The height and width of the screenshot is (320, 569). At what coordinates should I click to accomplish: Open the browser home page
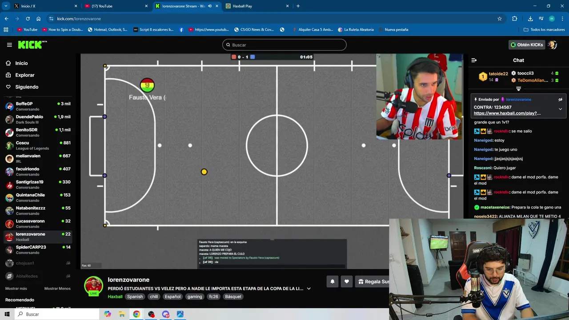click(x=39, y=19)
